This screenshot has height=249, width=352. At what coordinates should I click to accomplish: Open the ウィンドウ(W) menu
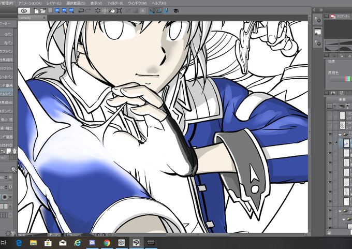137,3
